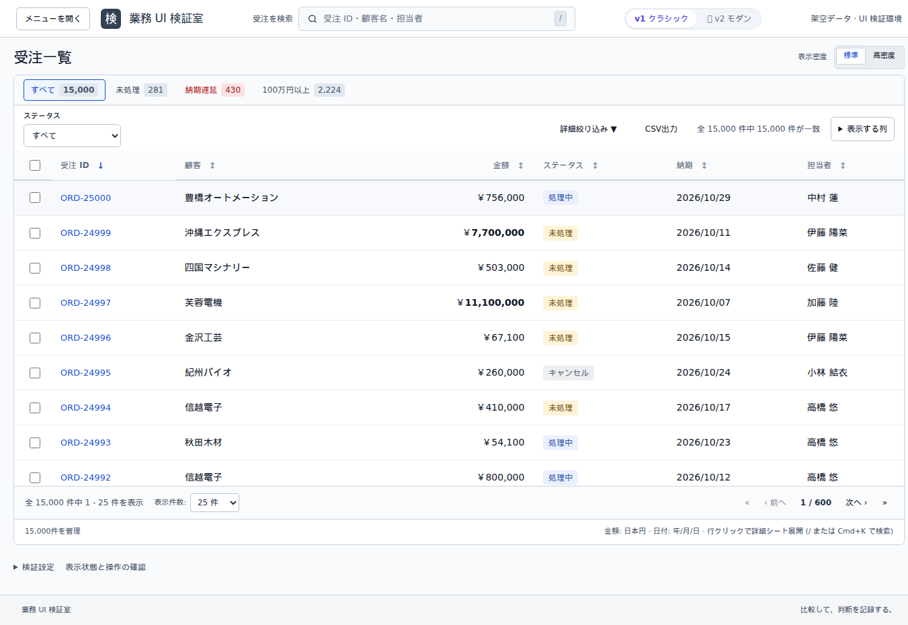Click page indicator 1 / 600
This screenshot has width=908, height=625.
click(x=816, y=503)
